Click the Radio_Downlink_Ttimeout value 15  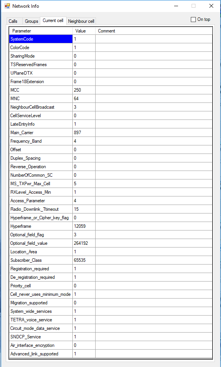84,209
